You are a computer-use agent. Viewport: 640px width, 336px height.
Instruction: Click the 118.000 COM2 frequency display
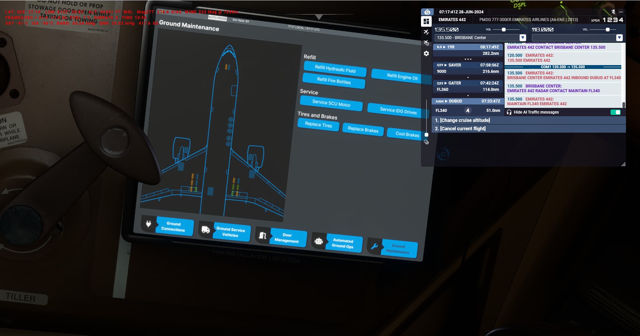(542, 30)
